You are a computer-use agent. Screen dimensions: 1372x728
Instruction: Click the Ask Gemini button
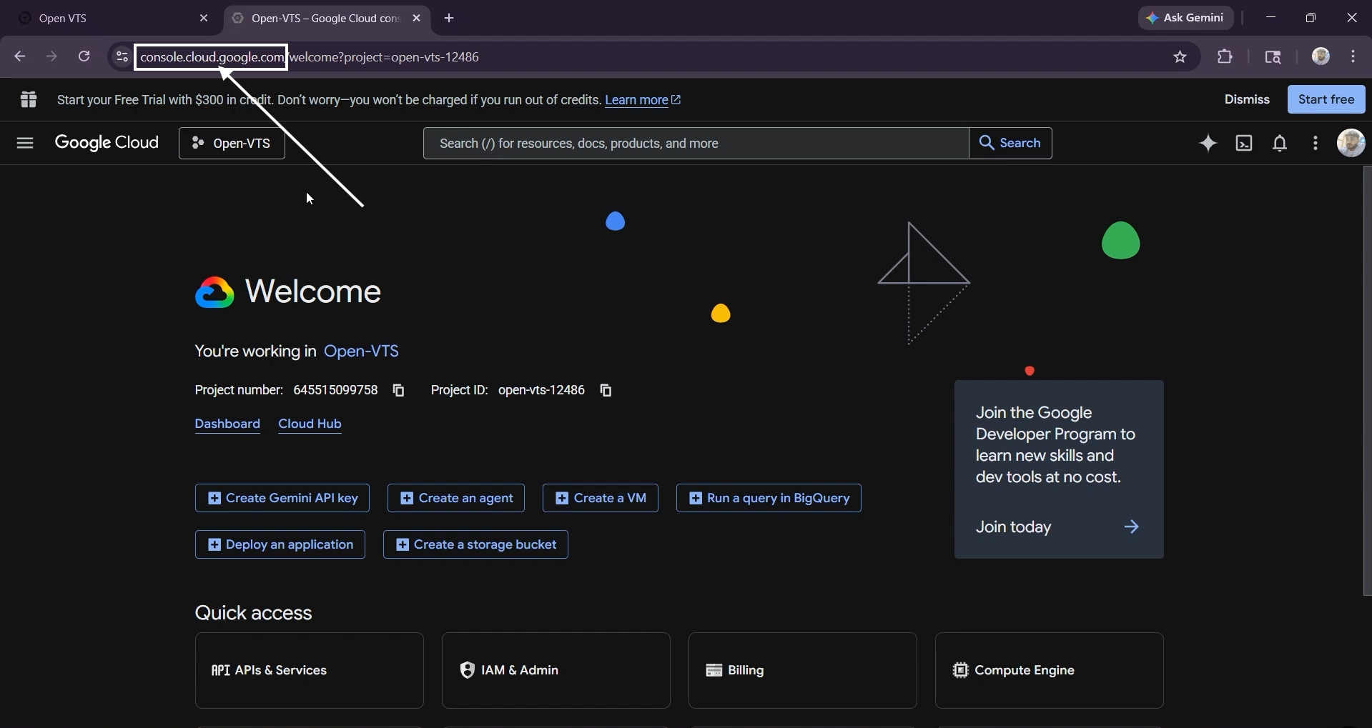[1186, 18]
